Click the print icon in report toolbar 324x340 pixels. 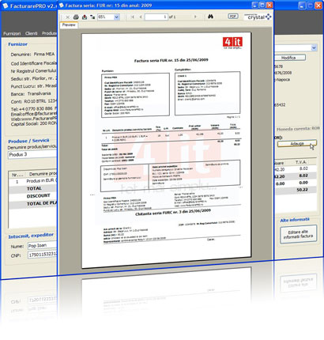tap(76, 17)
